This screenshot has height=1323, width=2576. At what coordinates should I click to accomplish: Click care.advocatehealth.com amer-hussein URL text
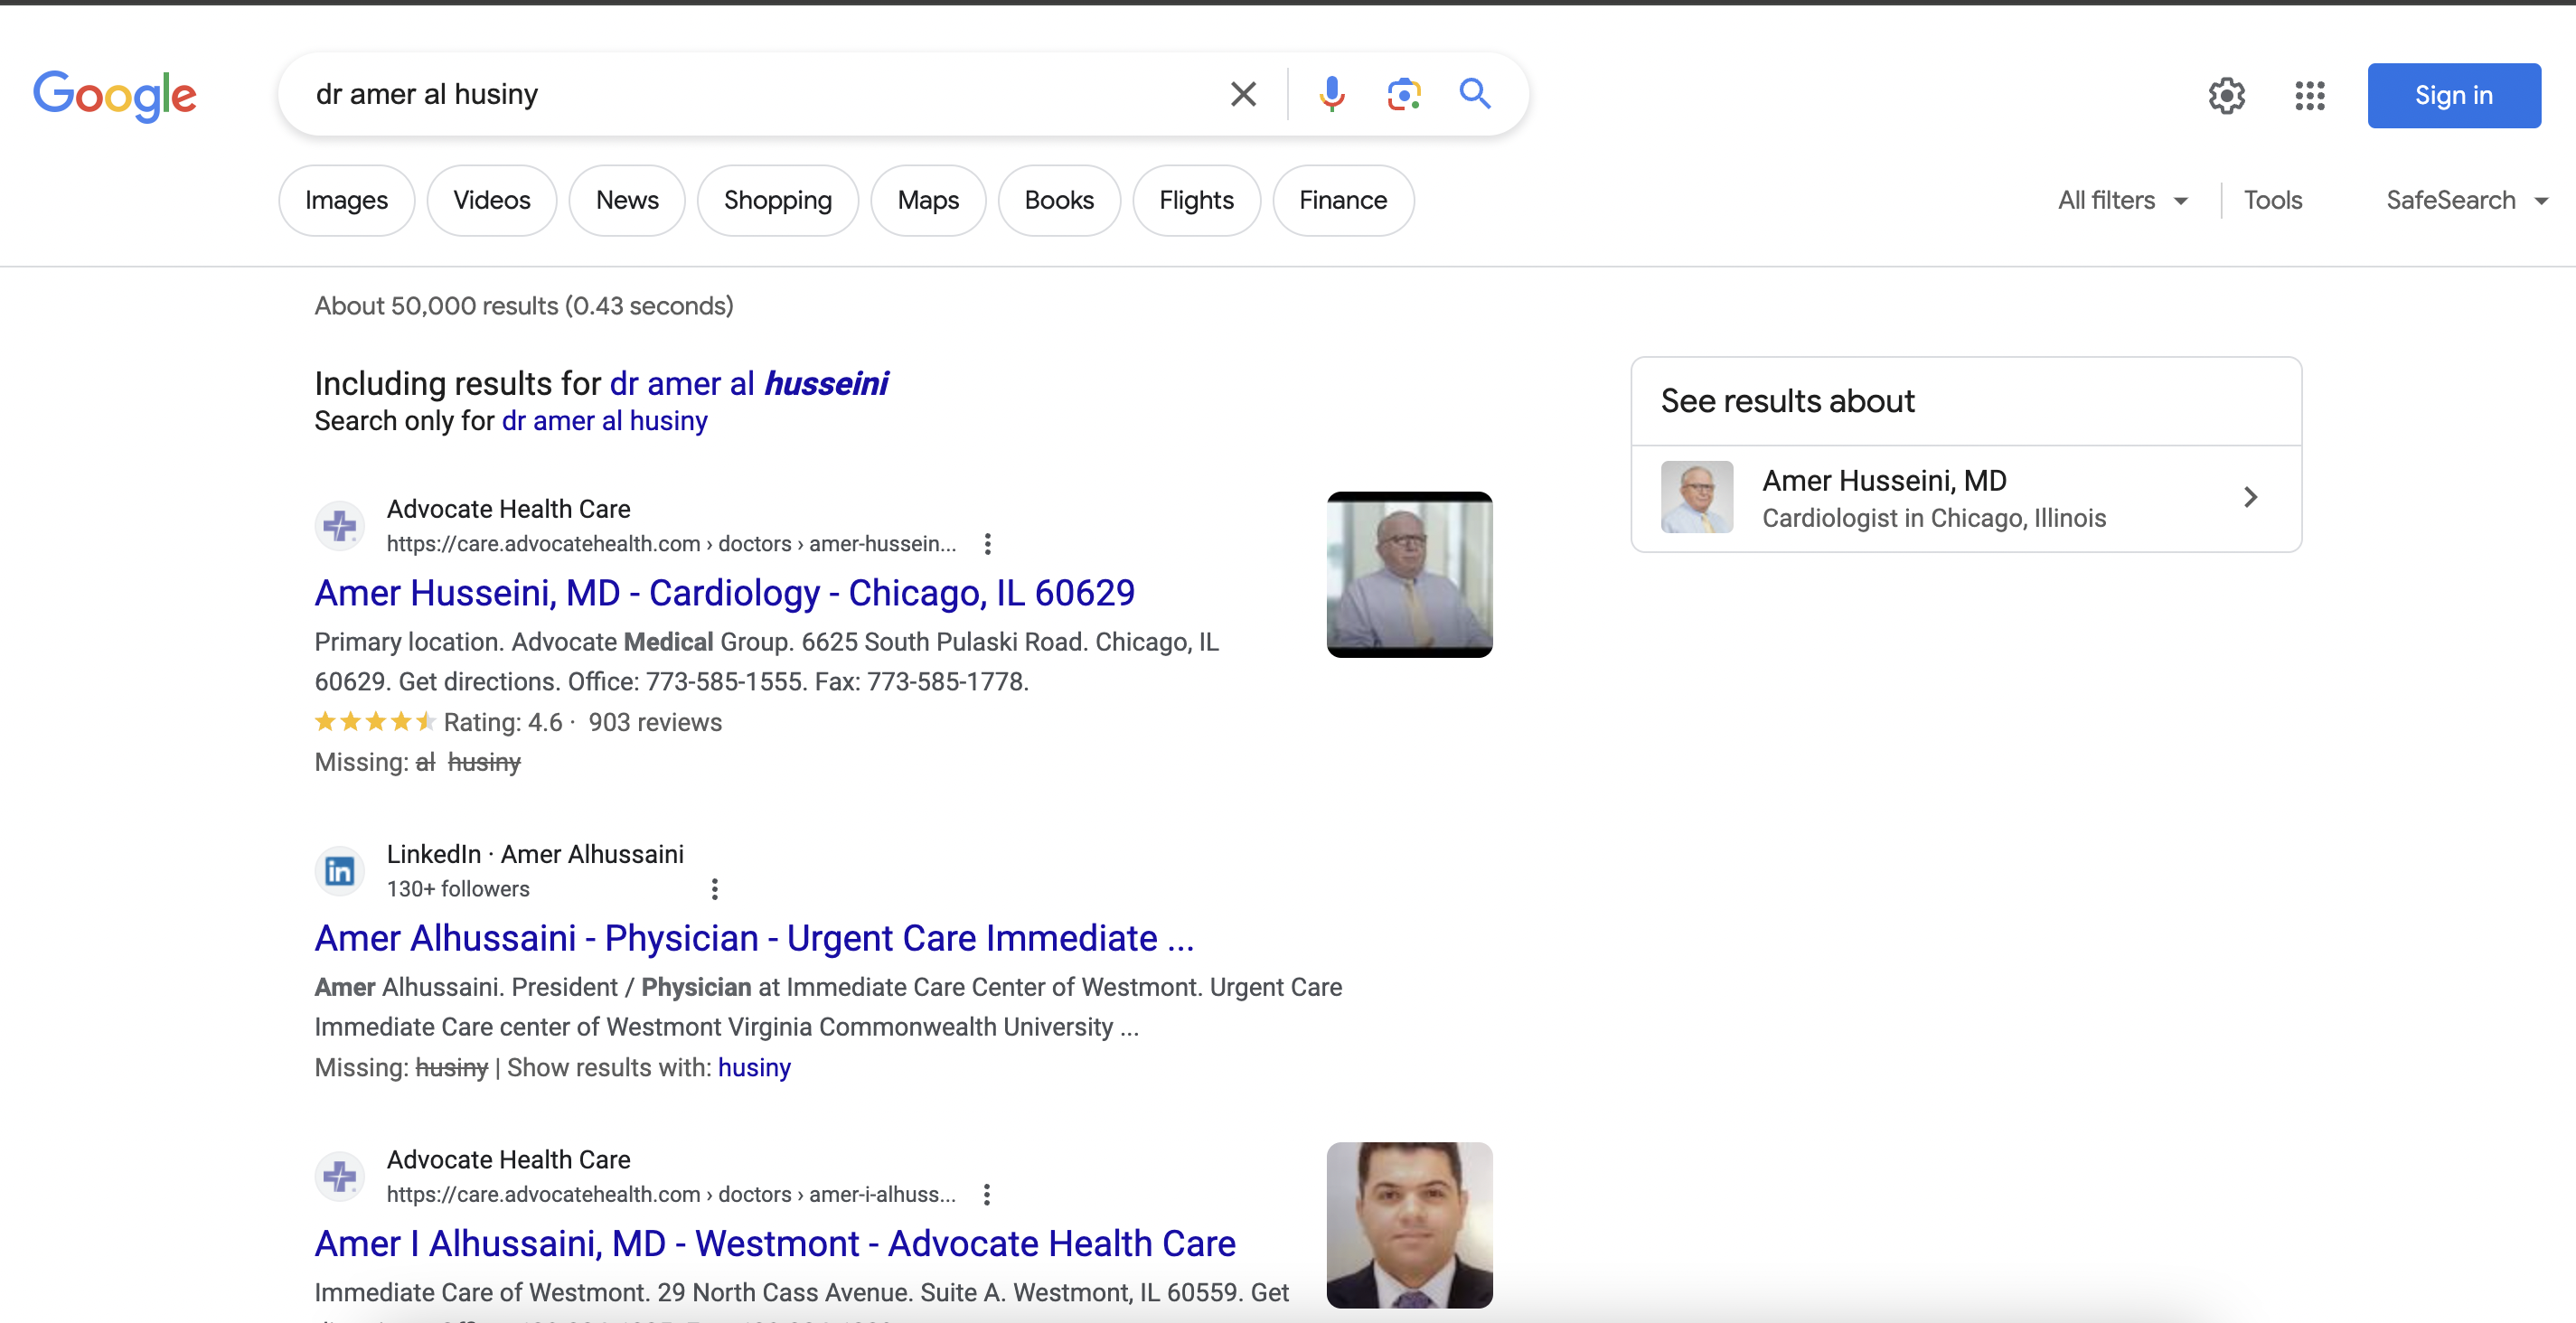tap(671, 544)
